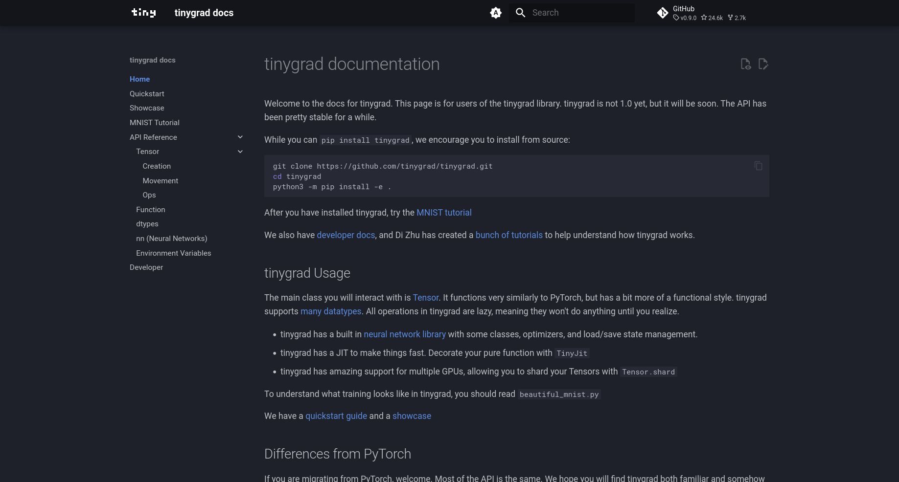Open the neural network library link
The image size is (899, 482).
tap(405, 334)
